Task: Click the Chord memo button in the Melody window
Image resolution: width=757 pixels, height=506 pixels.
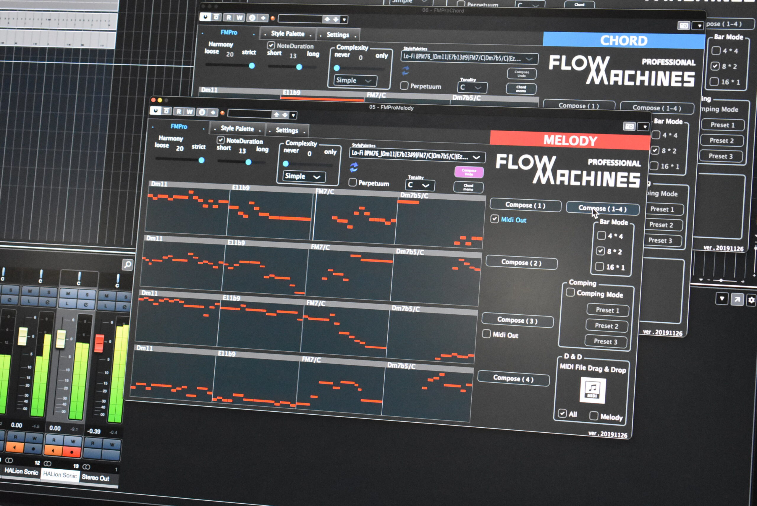Action: coord(468,187)
